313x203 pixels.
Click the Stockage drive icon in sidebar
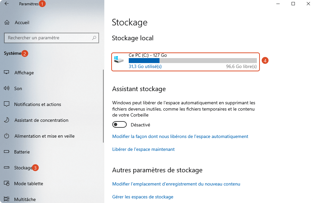tap(7, 167)
